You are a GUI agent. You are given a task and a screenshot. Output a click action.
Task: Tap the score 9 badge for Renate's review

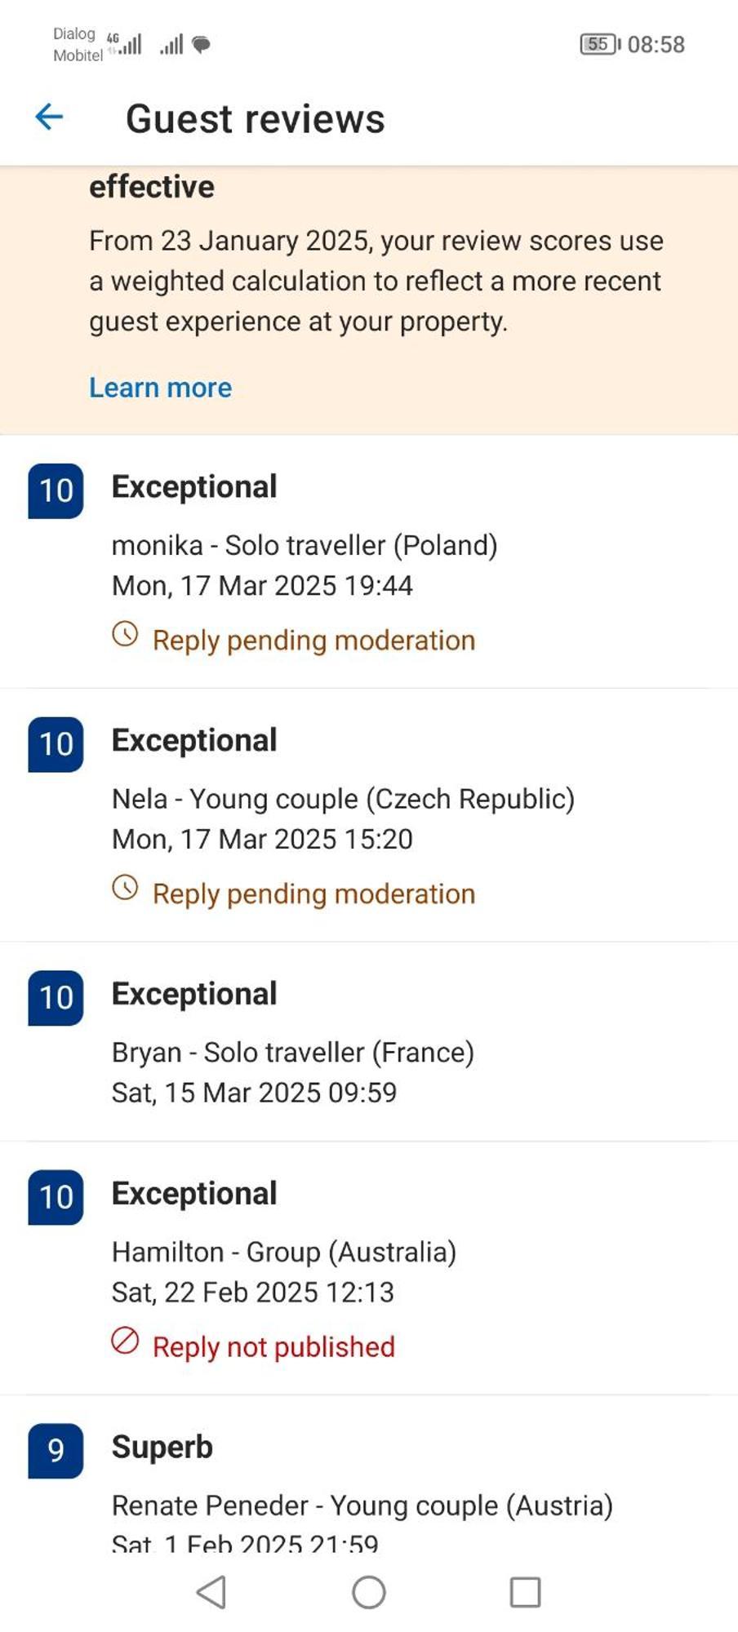[56, 1451]
